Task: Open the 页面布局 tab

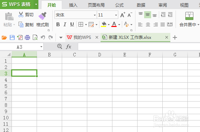Action: 96,5
